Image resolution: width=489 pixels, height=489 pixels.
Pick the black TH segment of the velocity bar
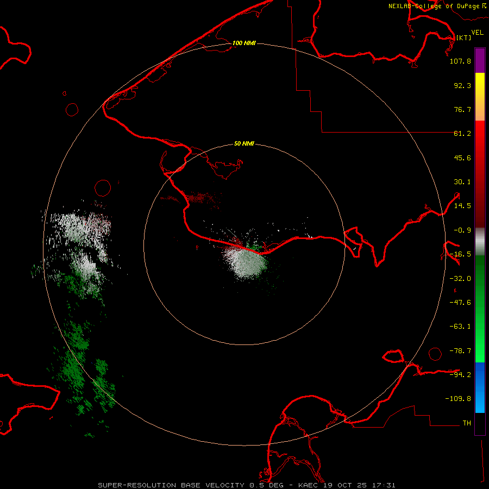coord(480,423)
